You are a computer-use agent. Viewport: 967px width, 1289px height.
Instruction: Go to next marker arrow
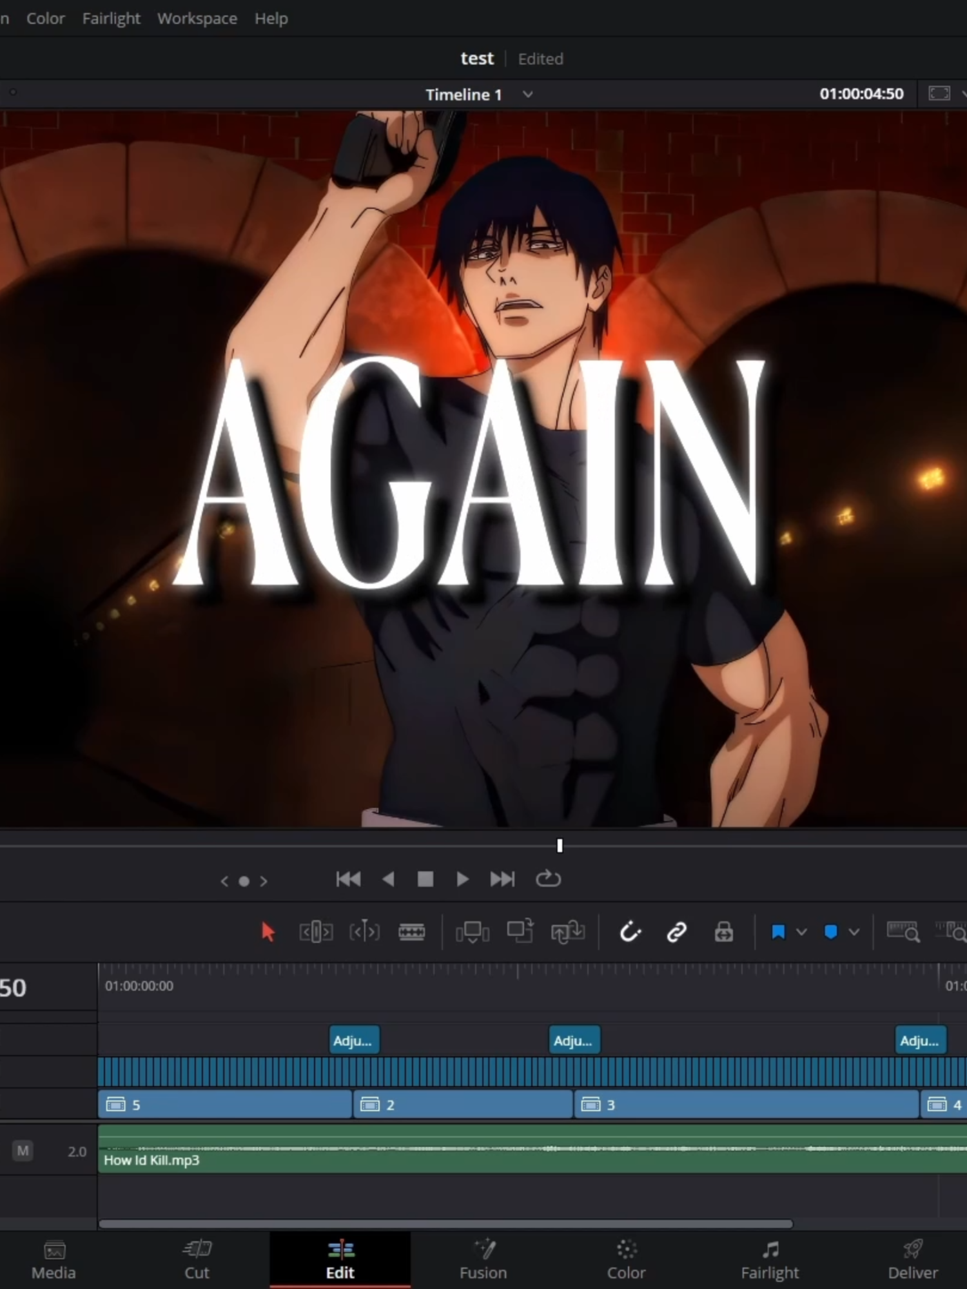point(264,881)
